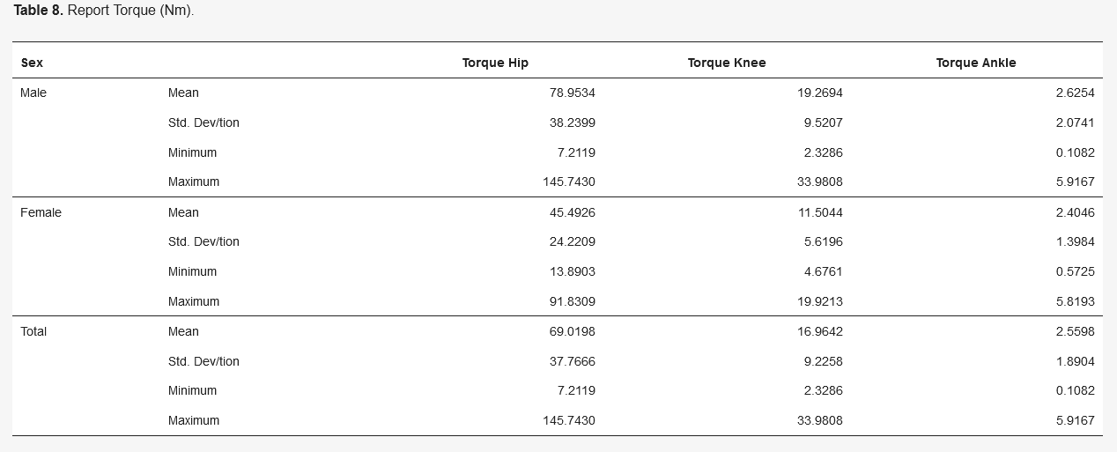Viewport: 1117px width, 452px height.
Task: Click Total Minimum label
Action: [x=192, y=390]
